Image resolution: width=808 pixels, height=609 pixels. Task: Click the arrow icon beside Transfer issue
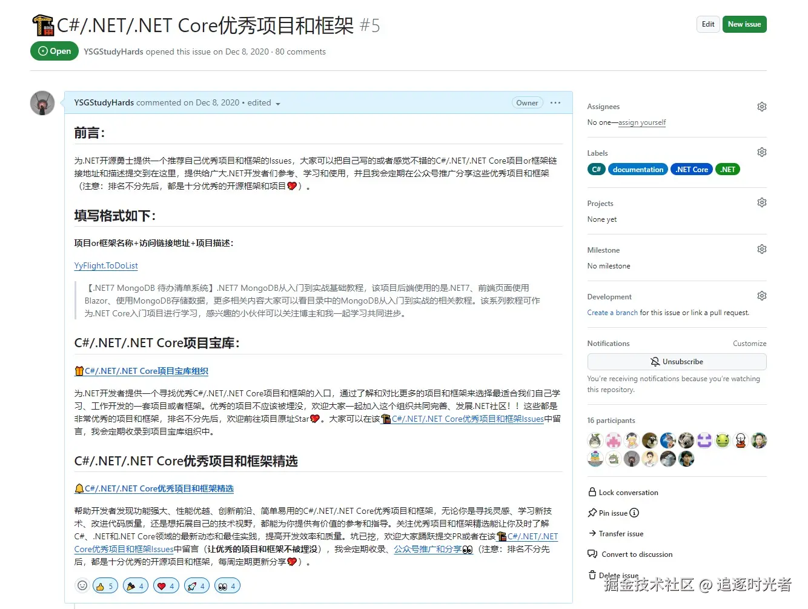pyautogui.click(x=592, y=533)
